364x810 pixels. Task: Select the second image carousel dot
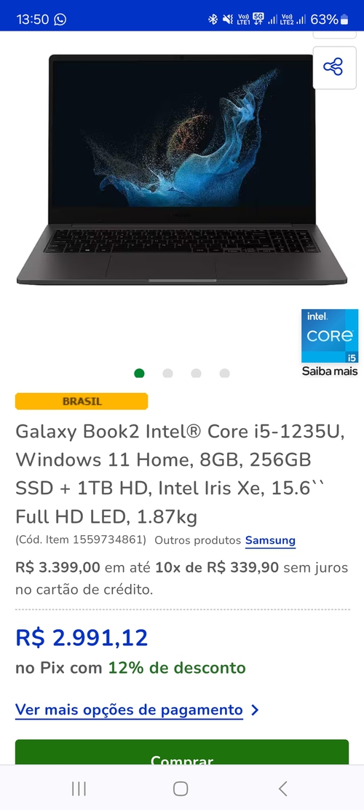(x=167, y=373)
